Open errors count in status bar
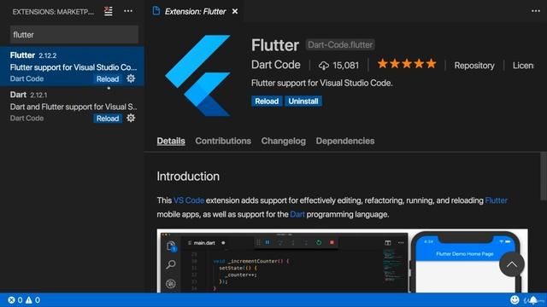547x307 pixels. tap(15, 299)
